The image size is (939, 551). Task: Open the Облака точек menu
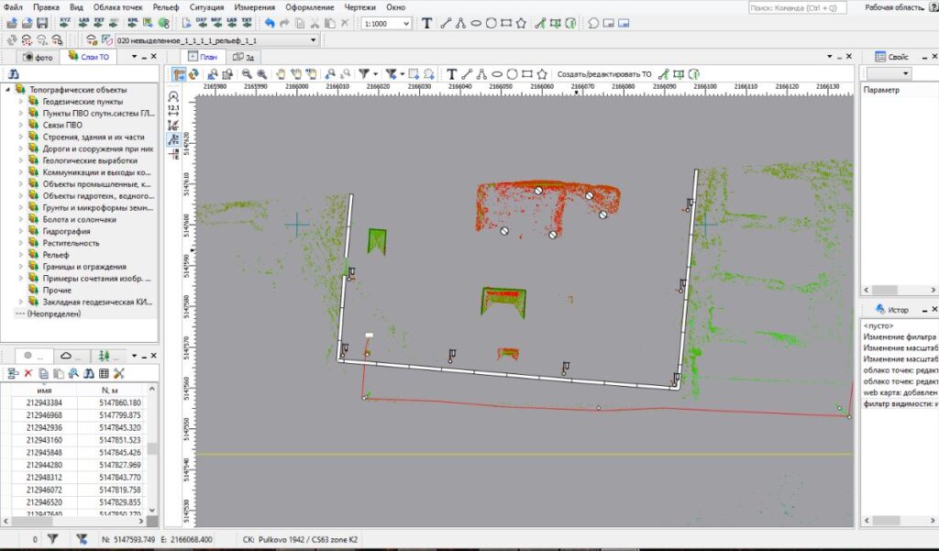(x=118, y=7)
